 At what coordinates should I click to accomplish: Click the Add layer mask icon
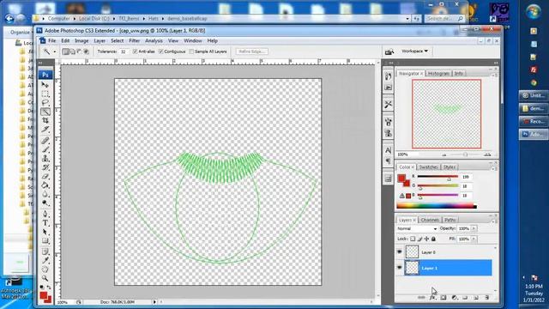[443, 298]
